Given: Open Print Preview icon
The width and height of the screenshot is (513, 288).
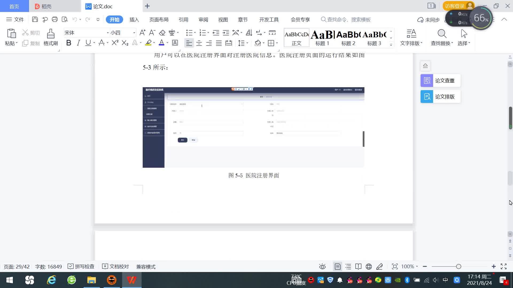Looking at the screenshot, I should [65, 19].
